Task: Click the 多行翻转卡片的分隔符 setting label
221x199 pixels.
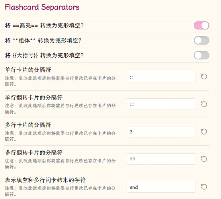Action: [x=34, y=152]
